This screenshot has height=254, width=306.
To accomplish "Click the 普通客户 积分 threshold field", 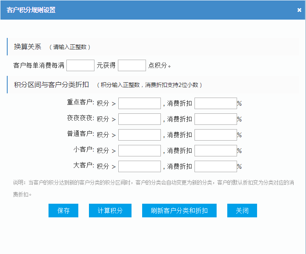I will [140, 135].
